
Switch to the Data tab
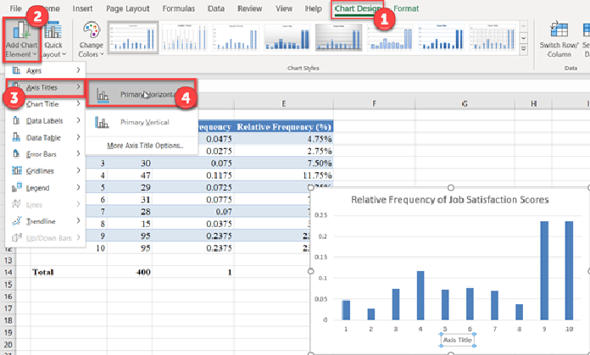[215, 8]
